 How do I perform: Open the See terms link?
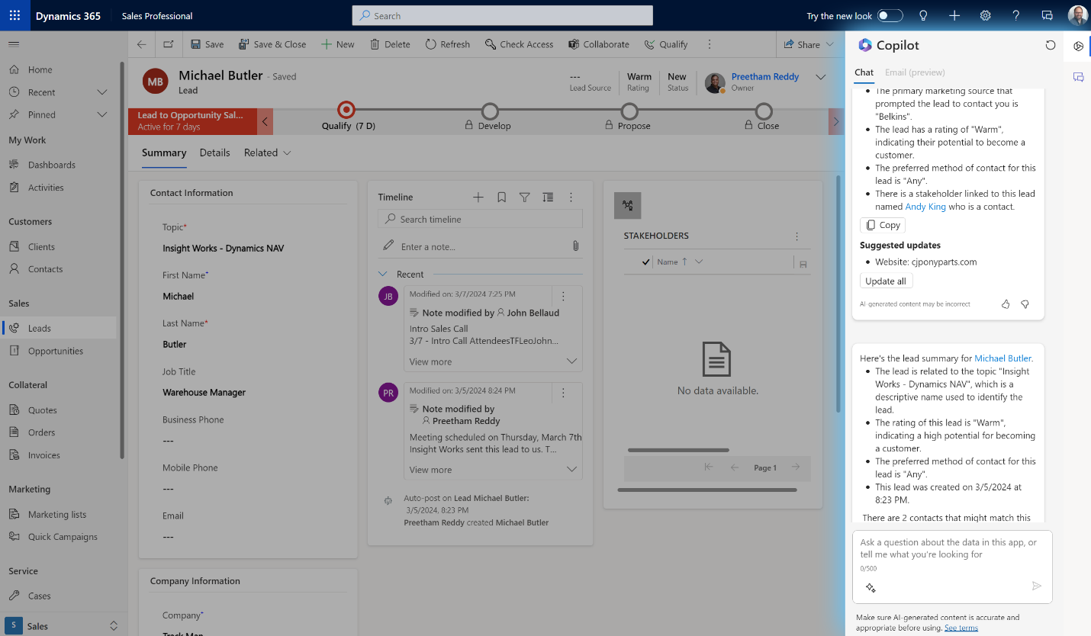click(x=961, y=628)
